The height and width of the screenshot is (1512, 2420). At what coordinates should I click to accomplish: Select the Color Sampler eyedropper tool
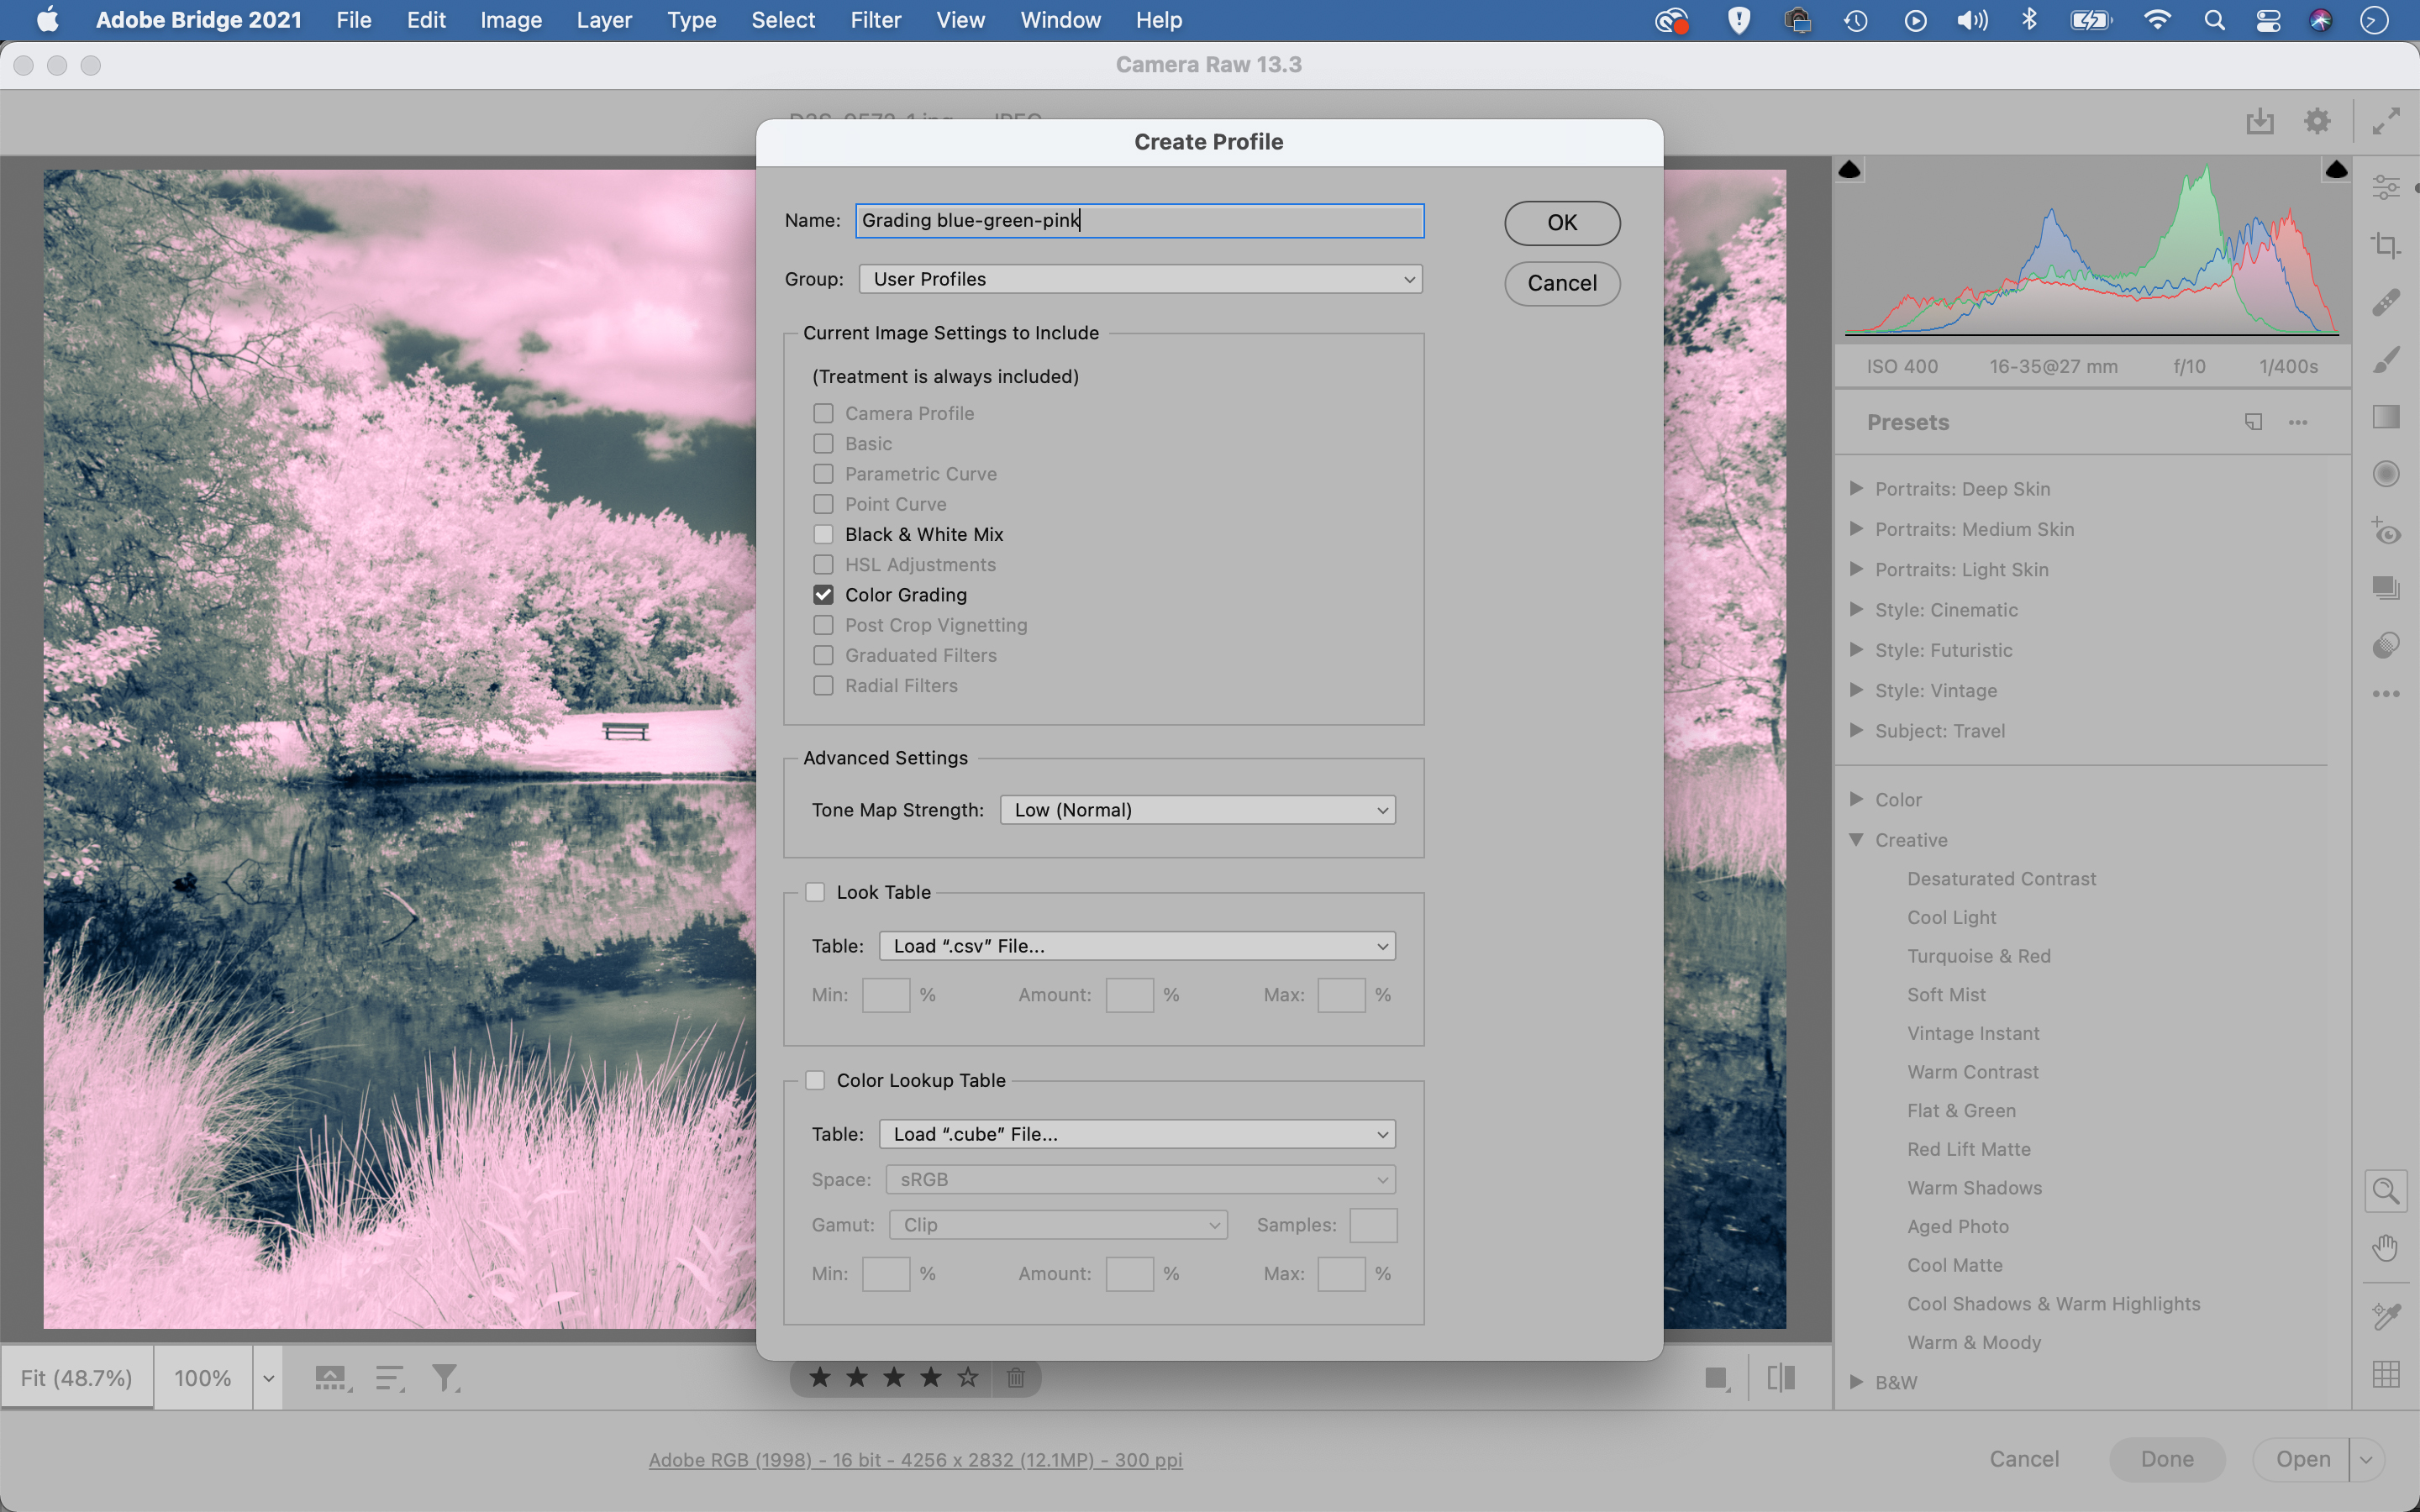pos(2386,1316)
